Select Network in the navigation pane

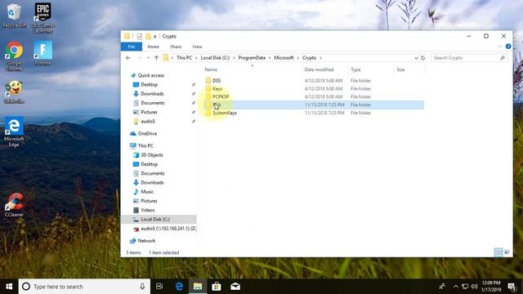146,241
